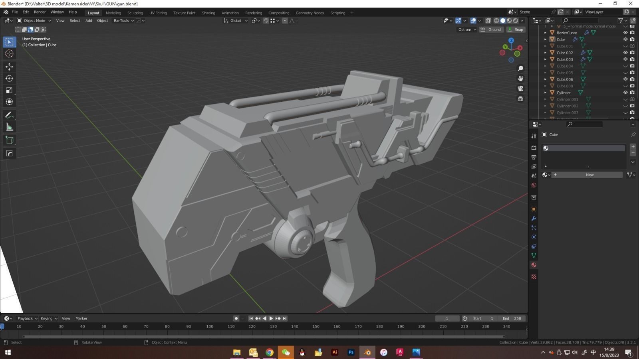Toggle X-ray mode in viewport header
639x359 pixels.
tap(488, 21)
